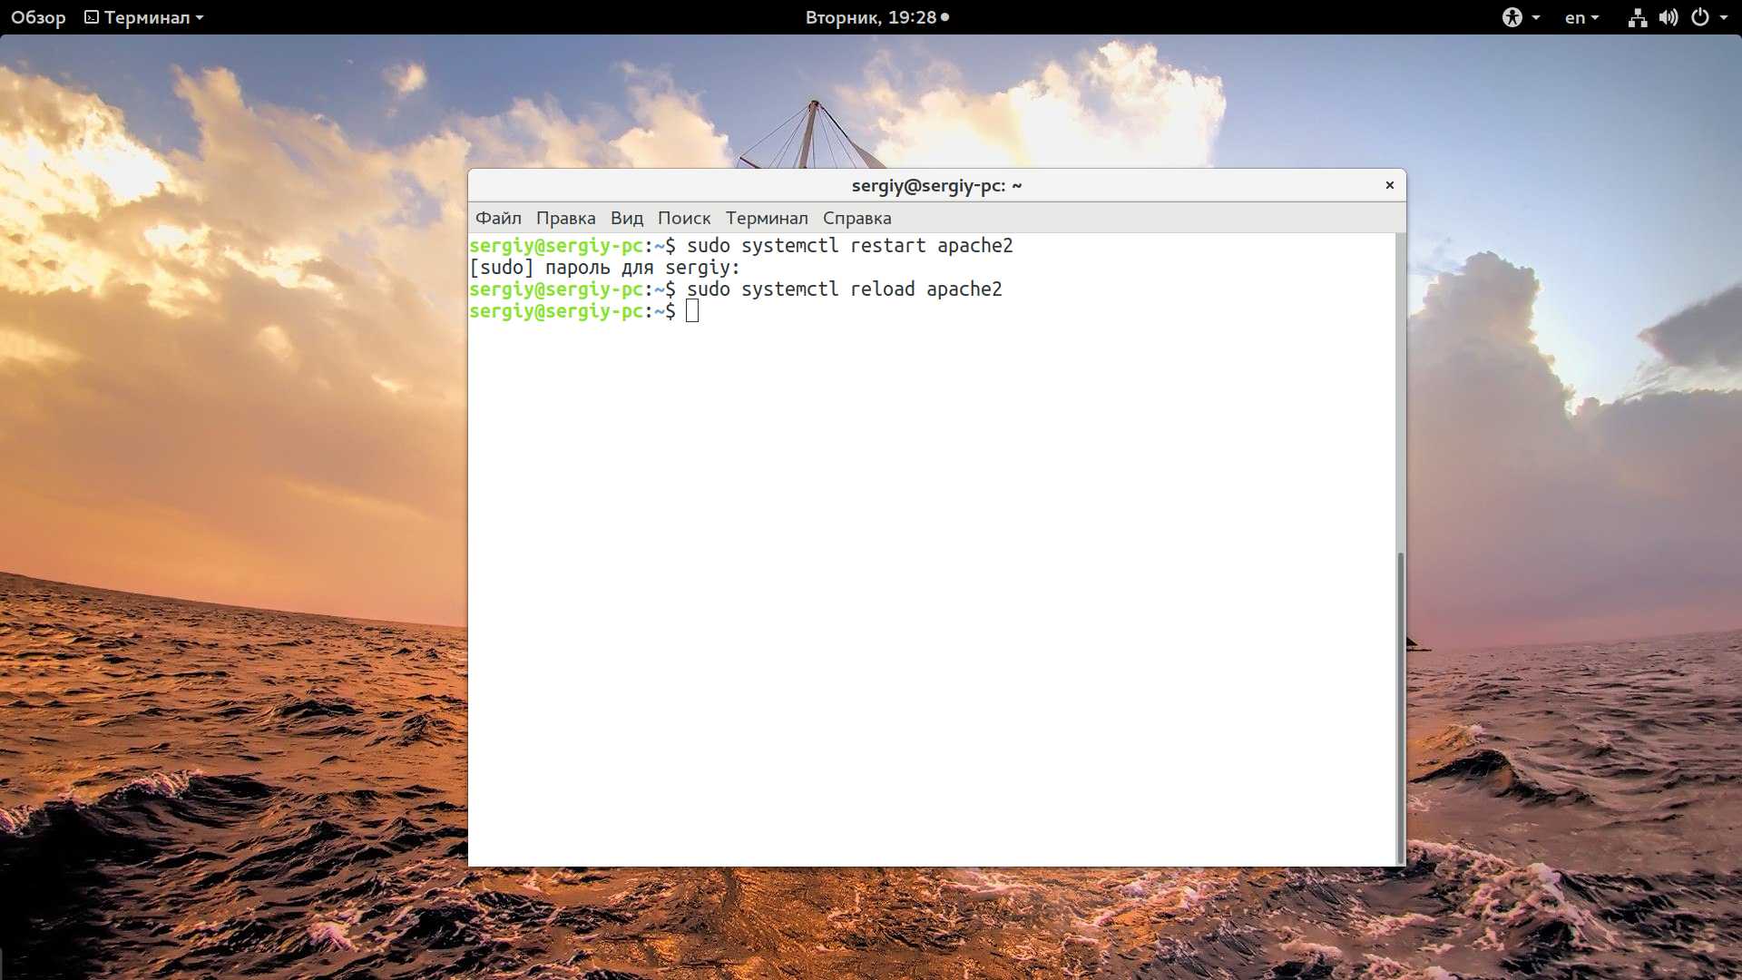Open the Вид menu
1742x980 pixels.
pyautogui.click(x=626, y=218)
